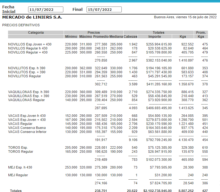The height and width of the screenshot is (192, 220).
Task: Select the VACAS Conserva Buena row label
Action: pos(27,128)
